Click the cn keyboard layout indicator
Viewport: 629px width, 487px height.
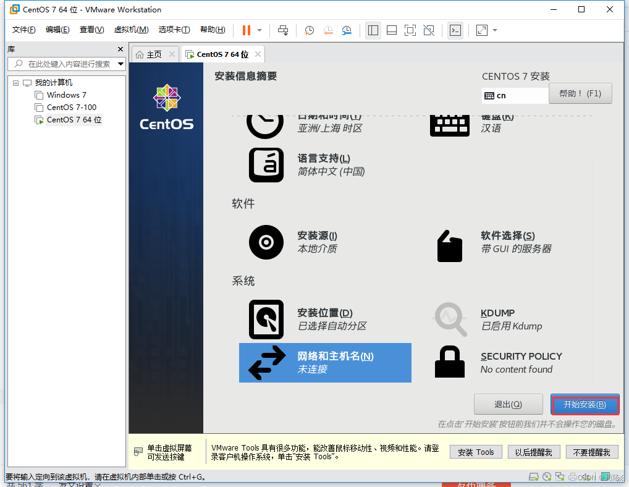(515, 95)
